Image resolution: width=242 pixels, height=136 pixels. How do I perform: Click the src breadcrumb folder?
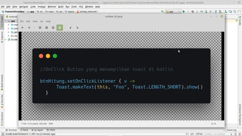pyautogui.click(x=40, y=12)
